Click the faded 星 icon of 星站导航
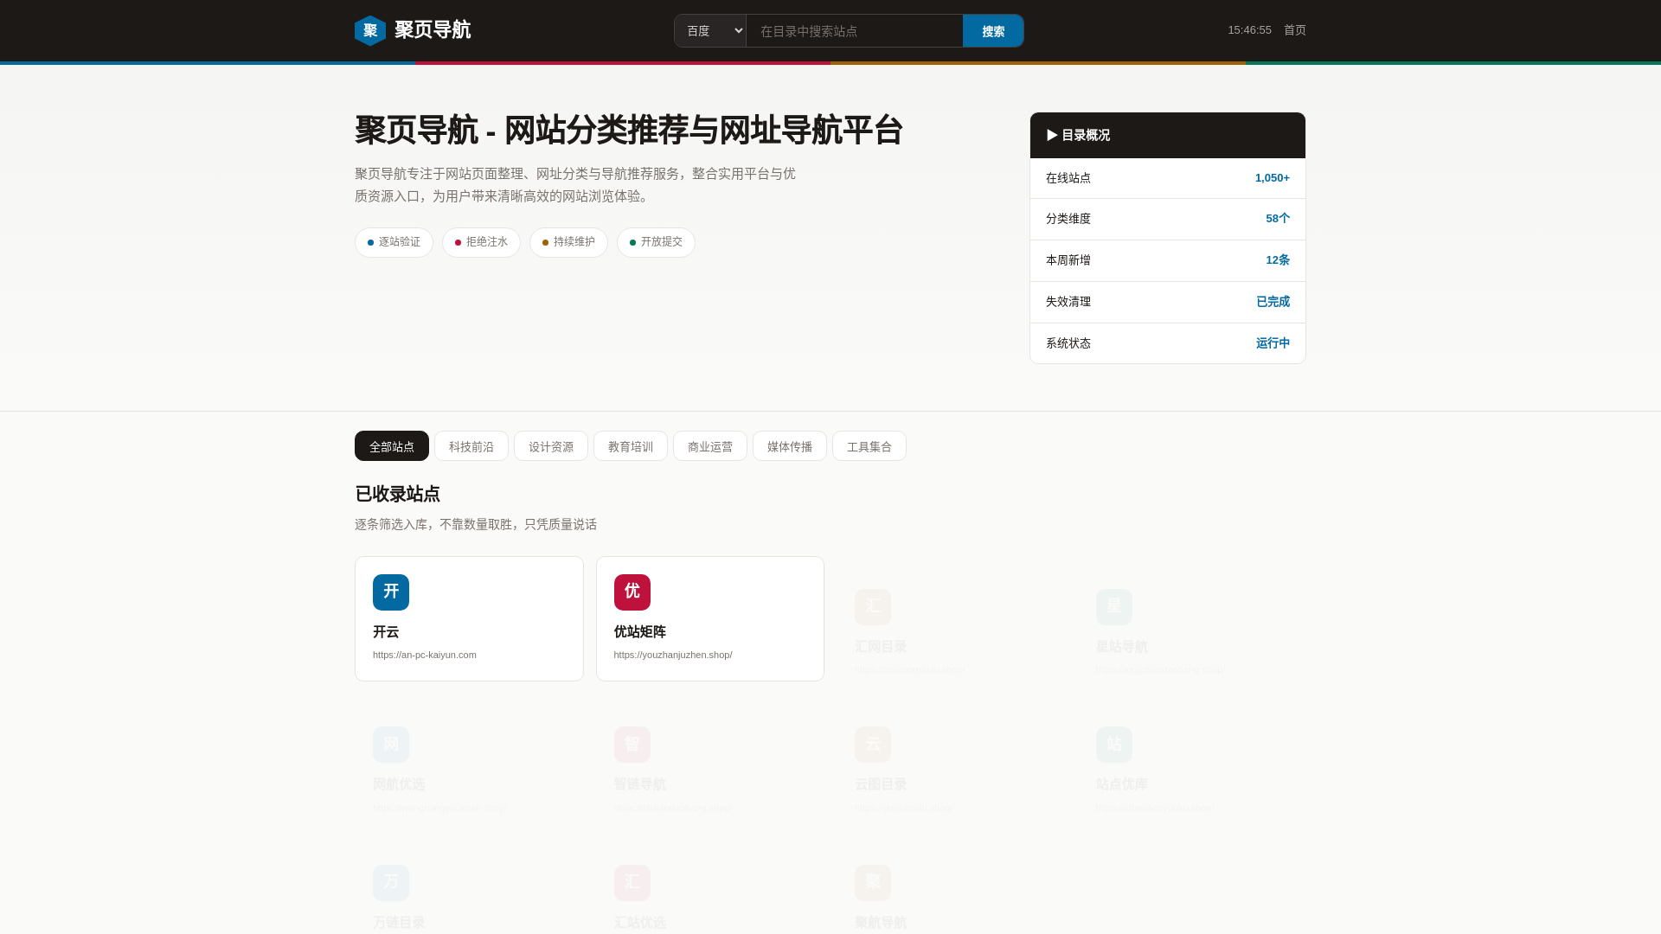This screenshot has width=1661, height=934. [1114, 607]
